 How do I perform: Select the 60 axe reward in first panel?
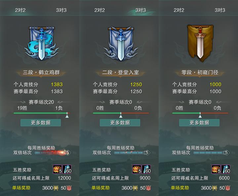click(x=67, y=169)
